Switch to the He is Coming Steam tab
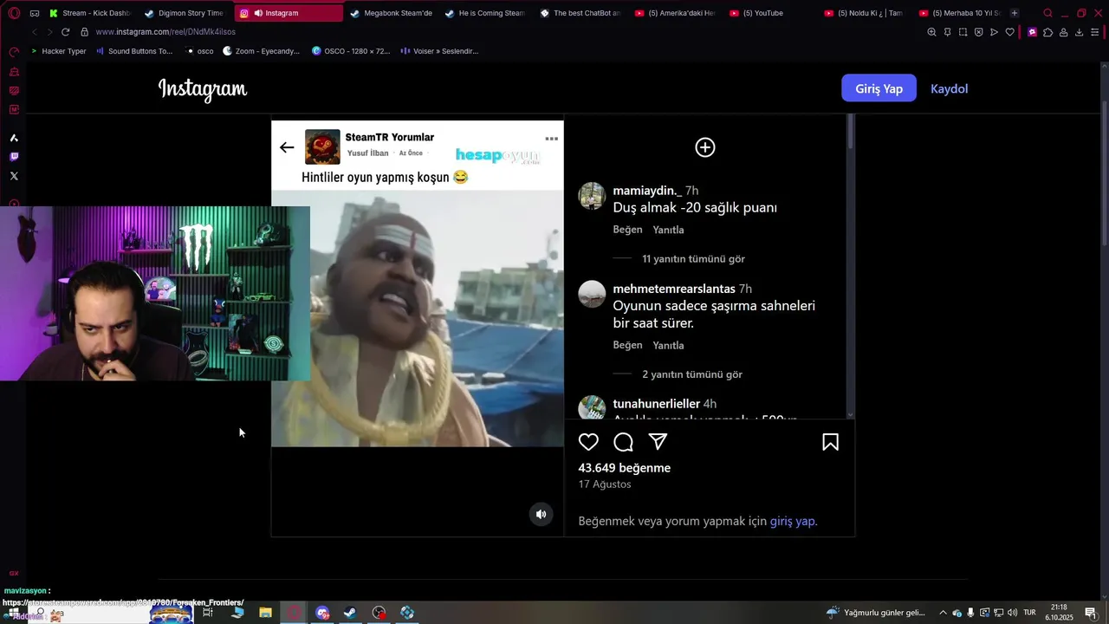Viewport: 1109px width, 624px height. point(484,13)
